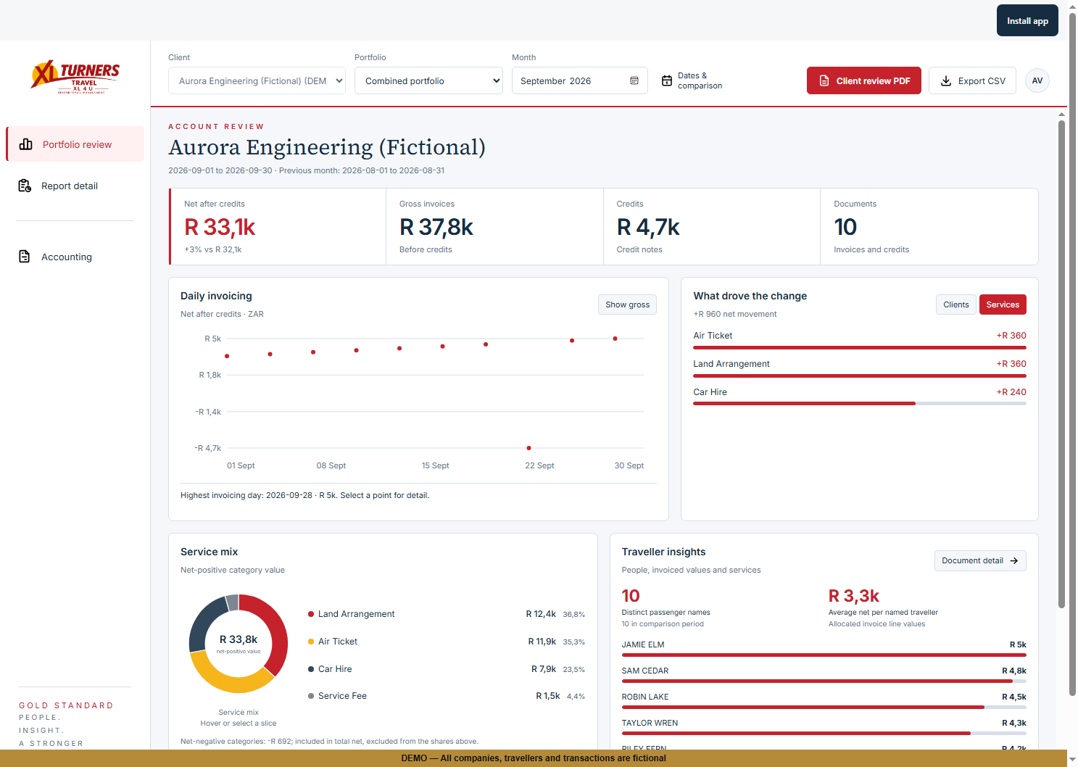Click the Land Arrangement +R 360 driver row

point(860,368)
